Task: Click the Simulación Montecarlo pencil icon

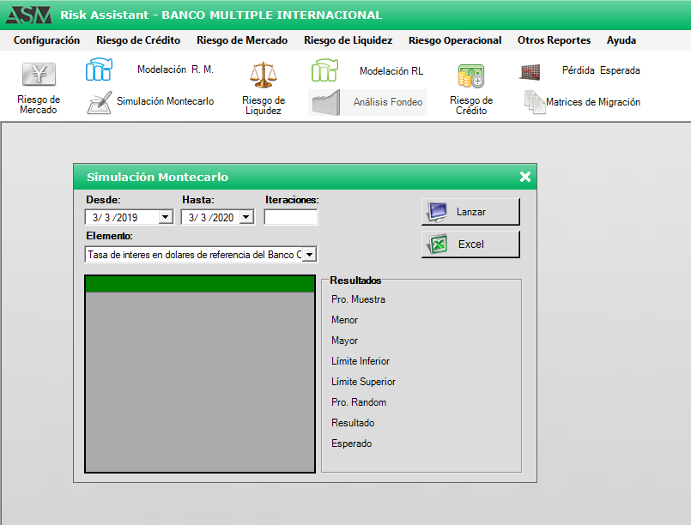Action: click(x=99, y=102)
